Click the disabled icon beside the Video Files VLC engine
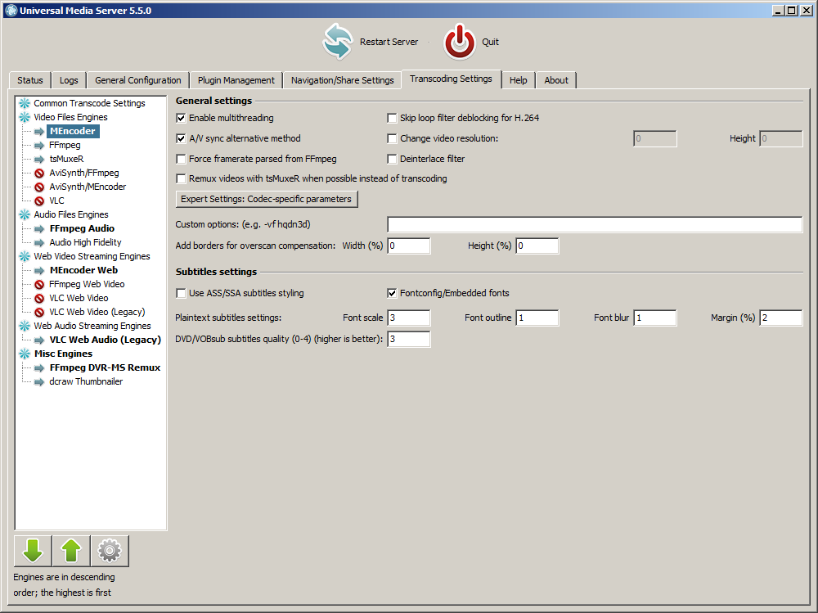This screenshot has width=818, height=613. point(39,201)
